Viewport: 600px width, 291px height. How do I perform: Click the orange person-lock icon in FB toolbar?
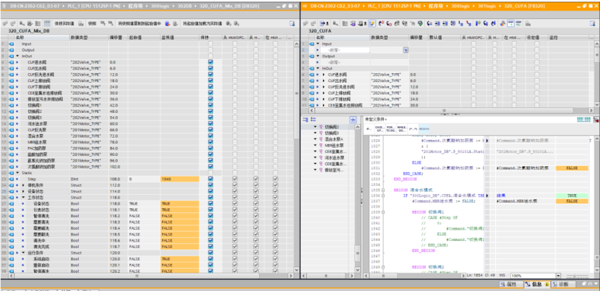pyautogui.click(x=502, y=24)
